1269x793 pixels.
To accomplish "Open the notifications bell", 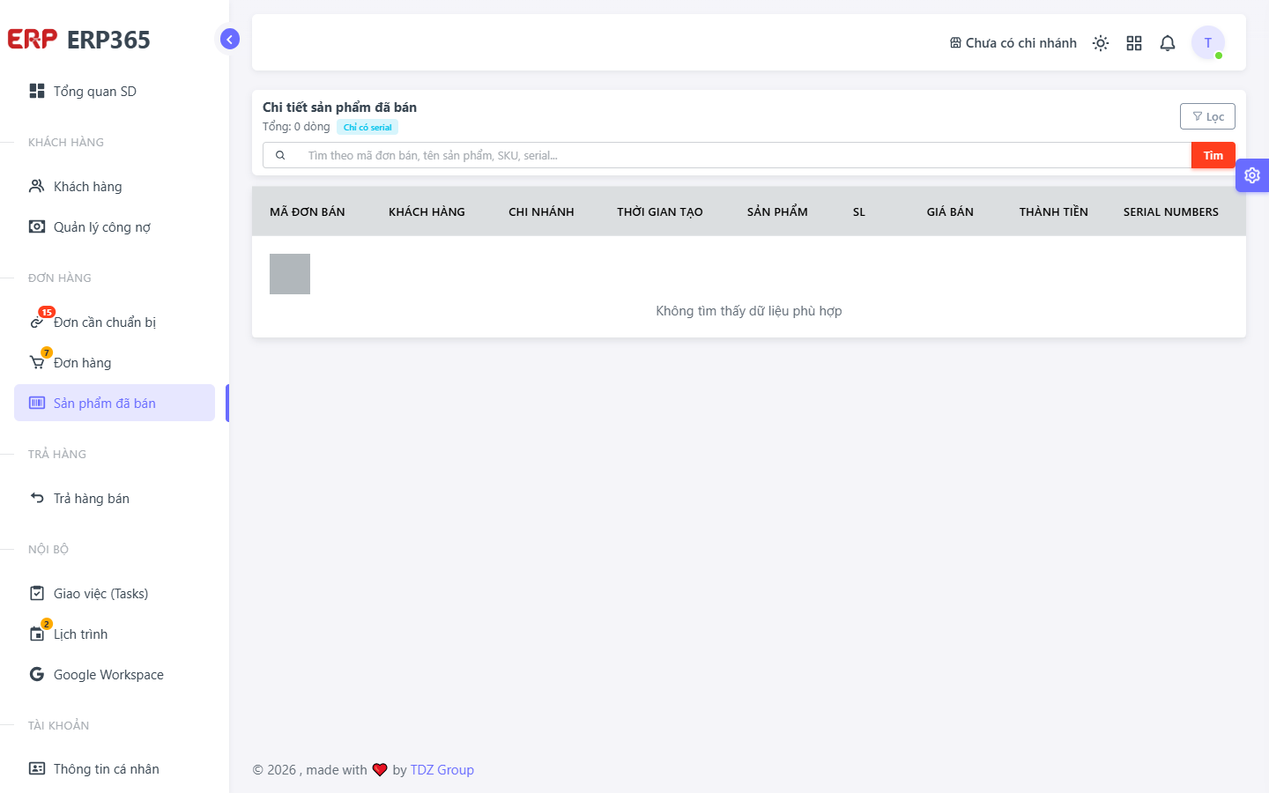I will (x=1168, y=43).
